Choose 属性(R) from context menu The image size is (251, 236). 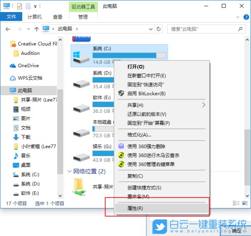coord(161,208)
